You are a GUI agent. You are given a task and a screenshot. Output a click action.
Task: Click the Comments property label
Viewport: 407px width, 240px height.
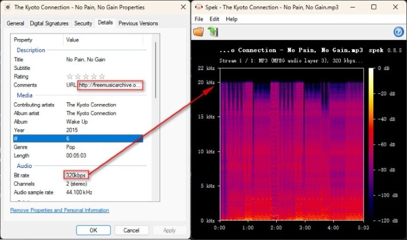25,85
